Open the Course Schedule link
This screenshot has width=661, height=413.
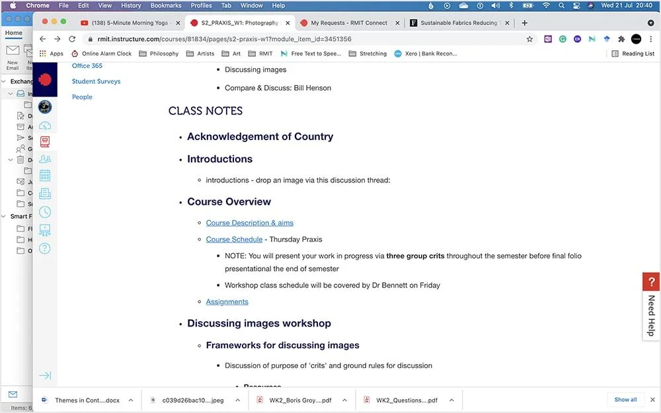234,239
